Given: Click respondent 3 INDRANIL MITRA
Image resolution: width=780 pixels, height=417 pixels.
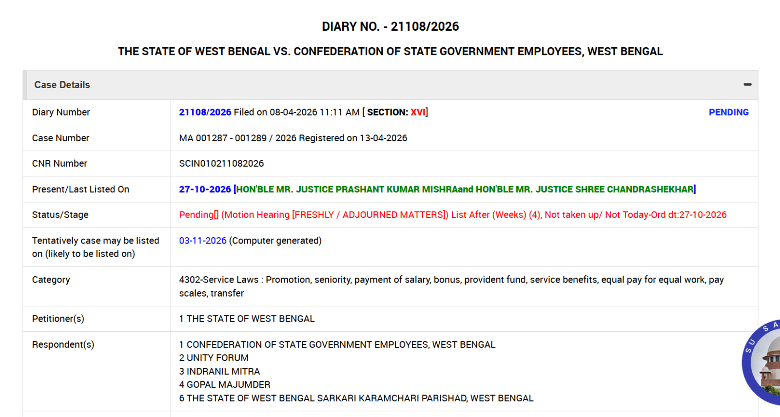Looking at the screenshot, I should [219, 371].
